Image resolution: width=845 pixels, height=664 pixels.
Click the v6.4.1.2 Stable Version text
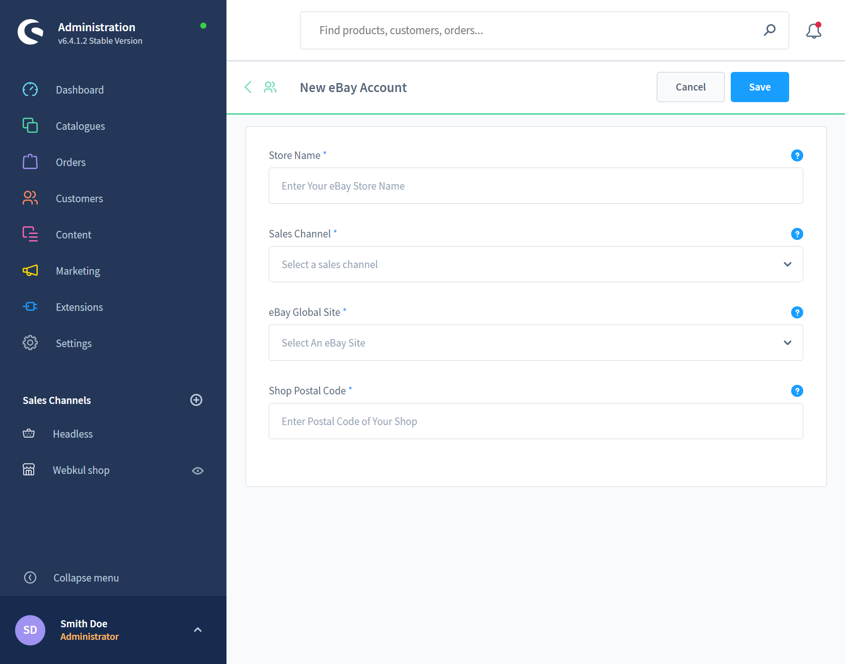coord(100,41)
